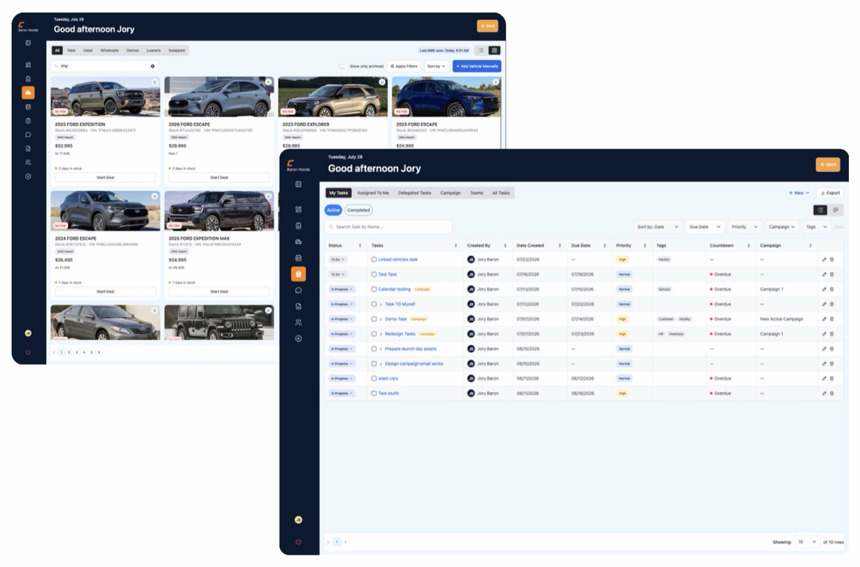The image size is (860, 567).
Task: Open the rows-per-page dropdown showing 10
Action: click(807, 542)
